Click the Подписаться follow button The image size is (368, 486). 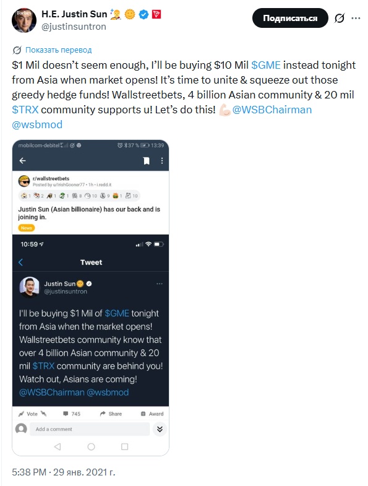click(290, 18)
